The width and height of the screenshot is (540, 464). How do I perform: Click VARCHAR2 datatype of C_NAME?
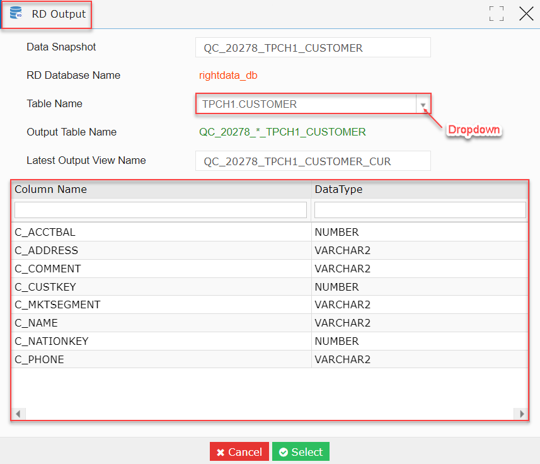tap(343, 323)
